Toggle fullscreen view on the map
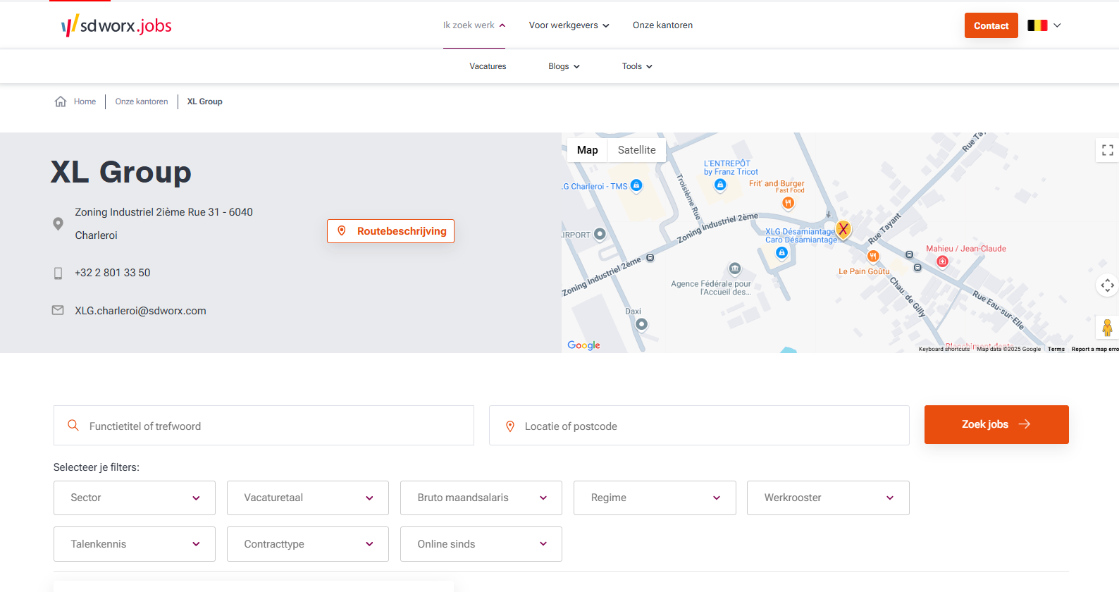 (1107, 150)
